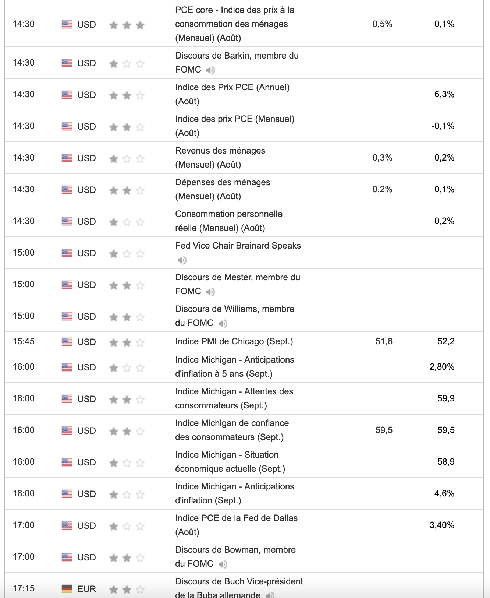Click 51,8 forecast for Chicago PMI
The height and width of the screenshot is (598, 490).
[384, 341]
